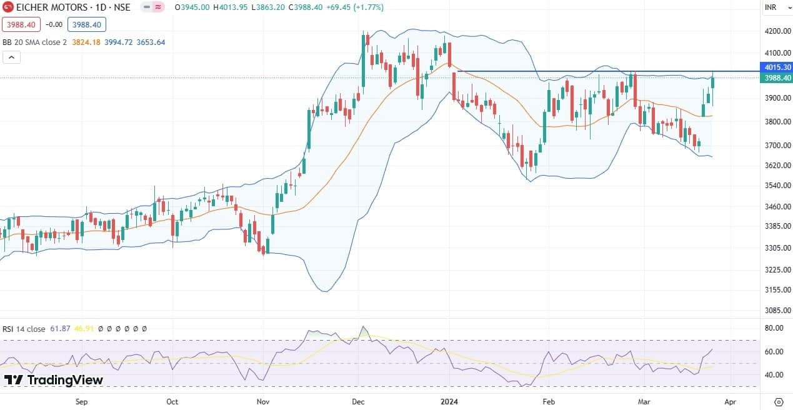Screen dimensions: 793x410
Task: Click the TradingView logo
Action: (x=53, y=380)
